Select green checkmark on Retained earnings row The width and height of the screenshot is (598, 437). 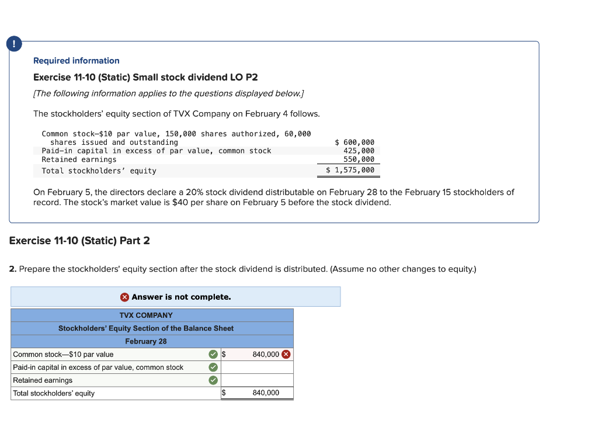pos(214,380)
